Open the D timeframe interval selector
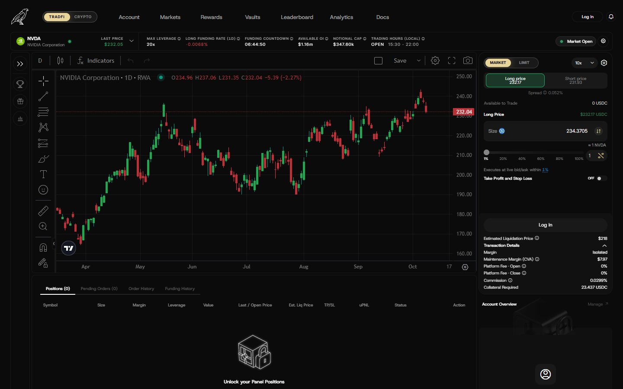The width and height of the screenshot is (623, 389). (40, 61)
